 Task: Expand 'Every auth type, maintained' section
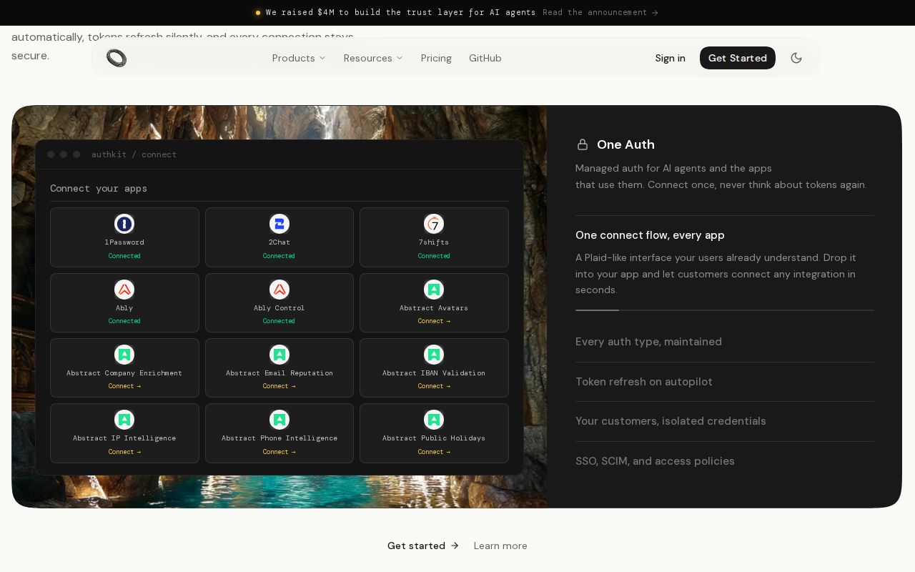tap(725, 342)
